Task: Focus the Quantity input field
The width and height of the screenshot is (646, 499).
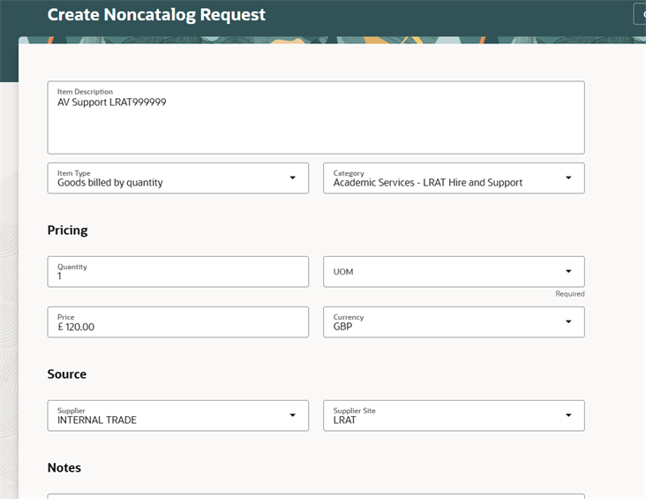Action: click(177, 273)
